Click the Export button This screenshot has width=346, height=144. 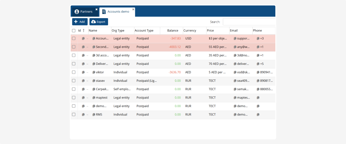pyautogui.click(x=99, y=22)
